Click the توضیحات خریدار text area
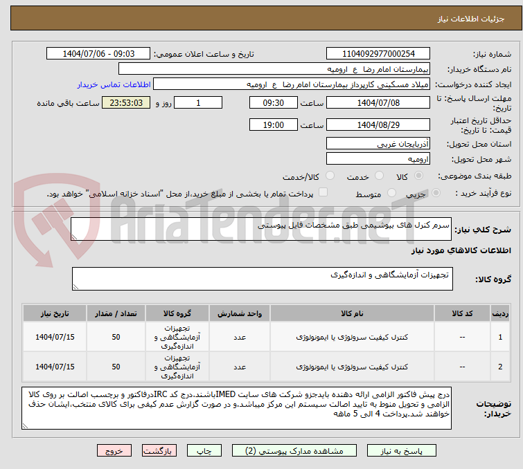Image resolution: width=523 pixels, height=469 pixels. point(236,408)
